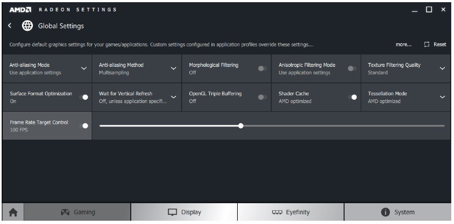Click the Reset button
Image resolution: width=454 pixels, height=224 pixels.
[435, 44]
